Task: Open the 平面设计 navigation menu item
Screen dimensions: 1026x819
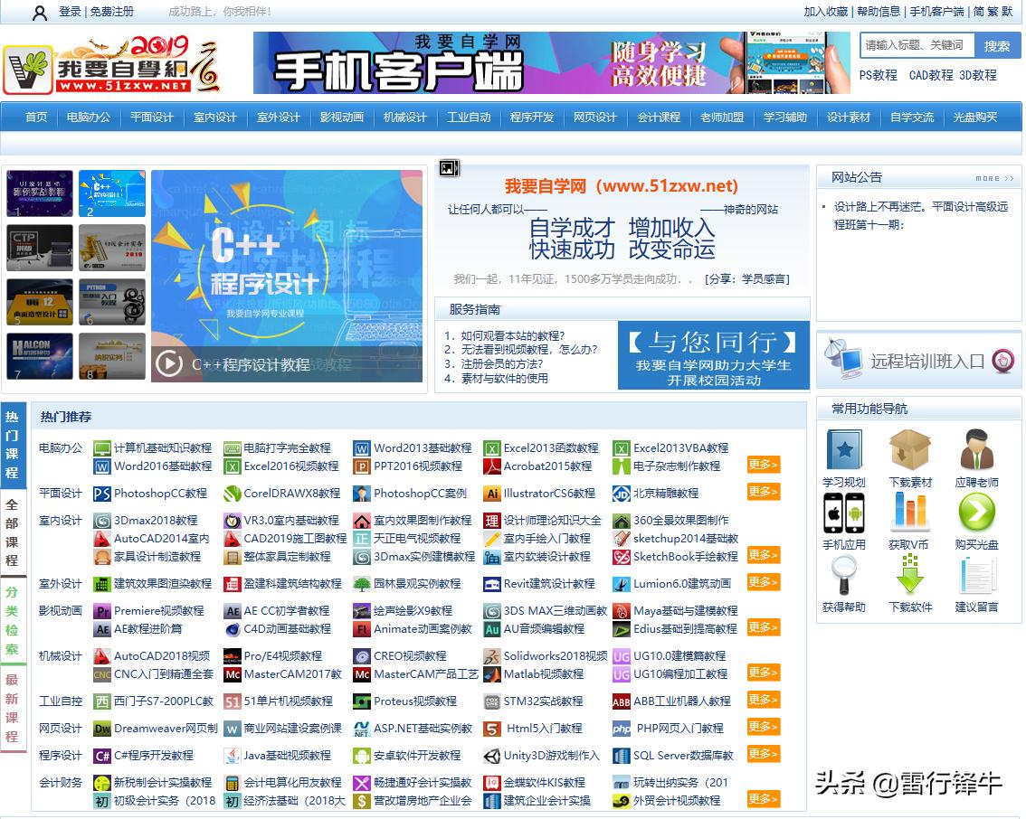Action: coord(152,117)
